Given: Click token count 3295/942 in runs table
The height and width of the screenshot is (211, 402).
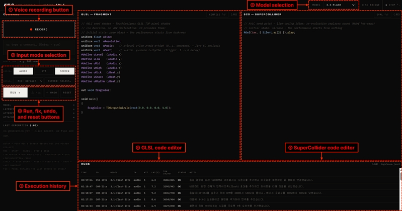Looking at the screenshot, I should 169,186.
